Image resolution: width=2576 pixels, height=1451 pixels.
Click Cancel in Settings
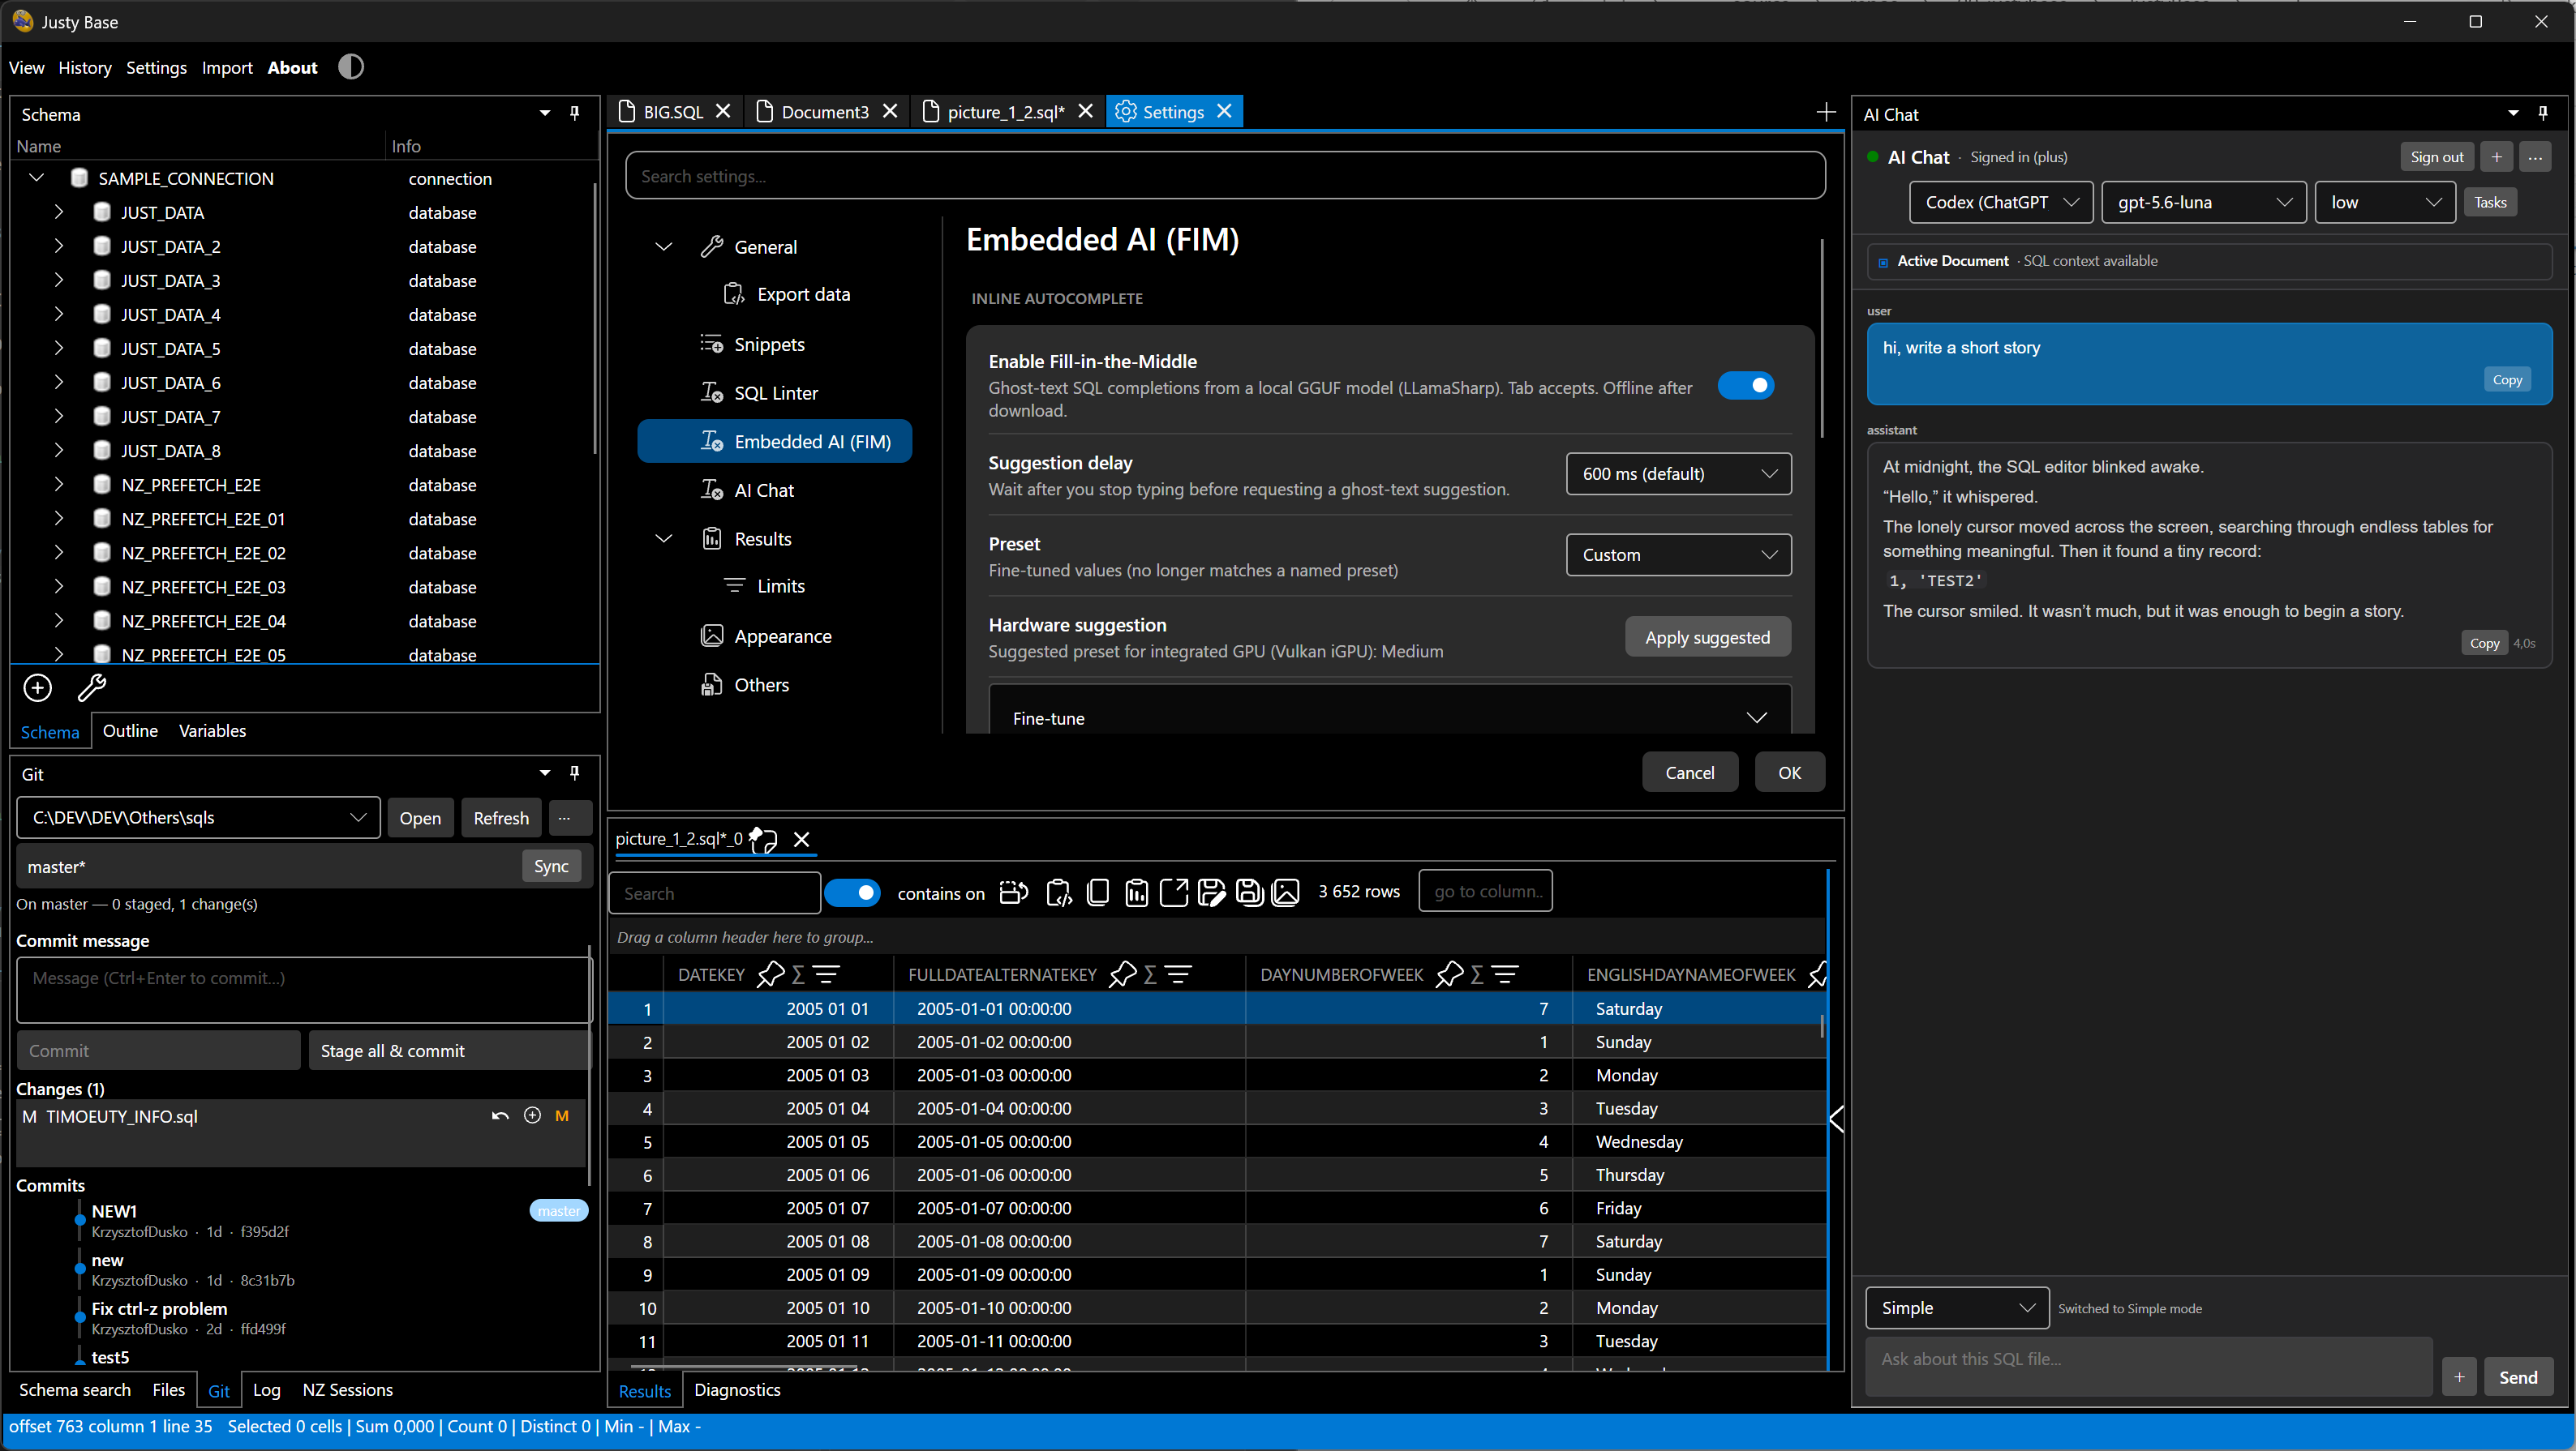pyautogui.click(x=1689, y=773)
